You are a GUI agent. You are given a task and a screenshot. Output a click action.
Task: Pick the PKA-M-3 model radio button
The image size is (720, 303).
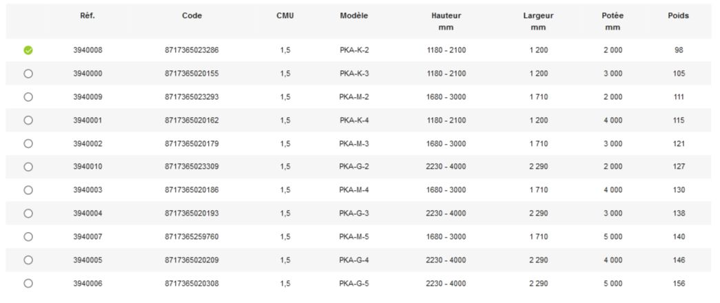click(28, 143)
